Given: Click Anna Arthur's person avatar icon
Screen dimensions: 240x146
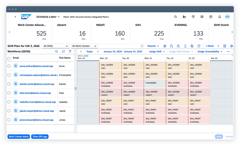Looking at the screenshot, I should (16, 66).
